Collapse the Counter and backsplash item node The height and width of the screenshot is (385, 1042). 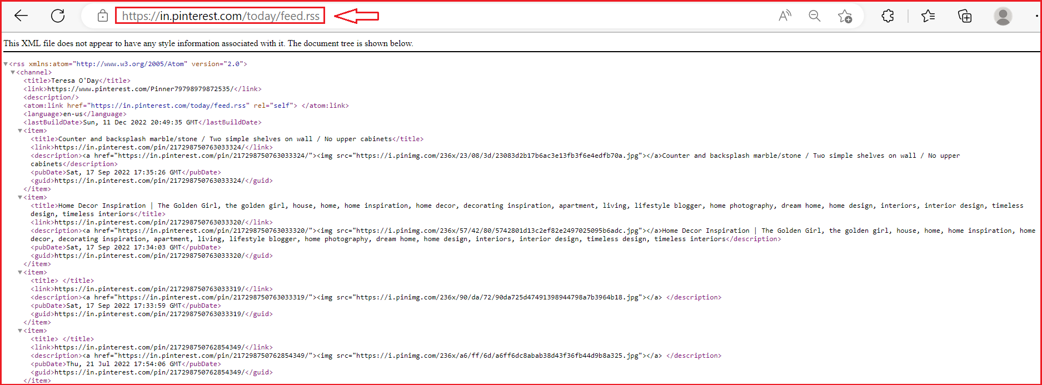[20, 131]
